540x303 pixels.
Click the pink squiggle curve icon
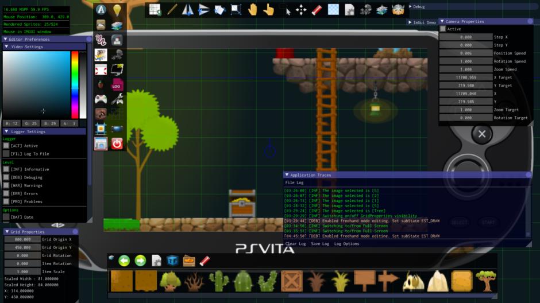101,40
